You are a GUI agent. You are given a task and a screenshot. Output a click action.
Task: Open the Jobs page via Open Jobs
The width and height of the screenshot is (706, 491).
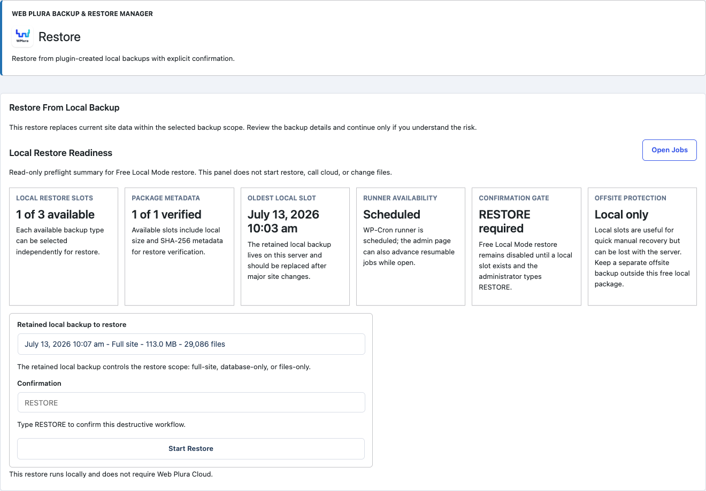(669, 150)
